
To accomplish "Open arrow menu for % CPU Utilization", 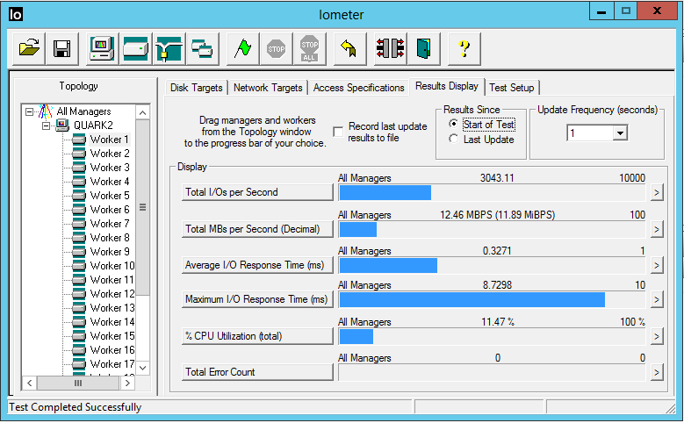I will point(657,336).
